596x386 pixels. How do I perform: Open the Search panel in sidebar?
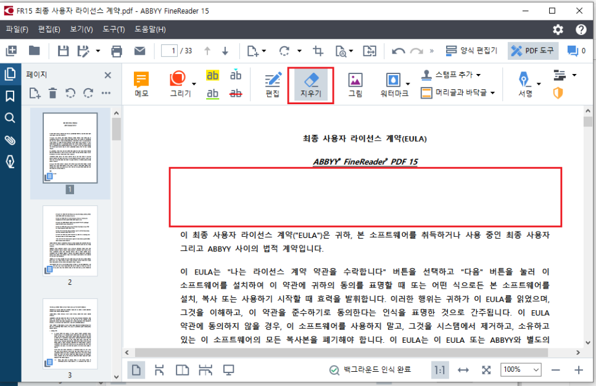click(x=10, y=118)
